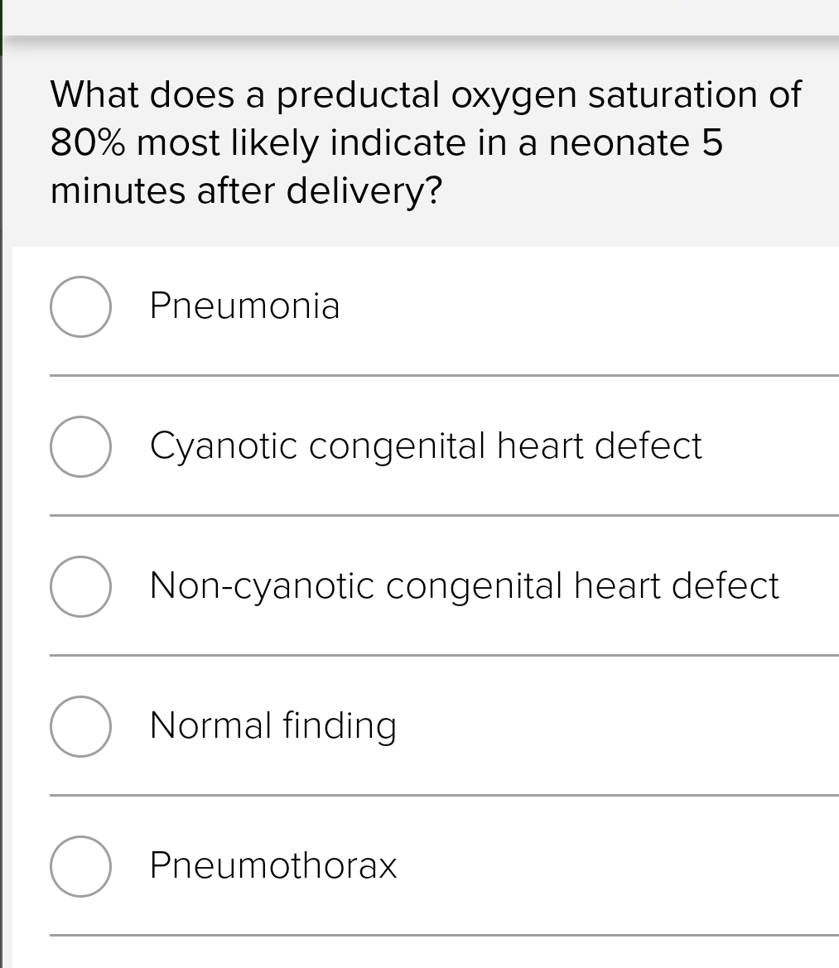Click the first answer option row
The height and width of the screenshot is (968, 839).
point(414,306)
